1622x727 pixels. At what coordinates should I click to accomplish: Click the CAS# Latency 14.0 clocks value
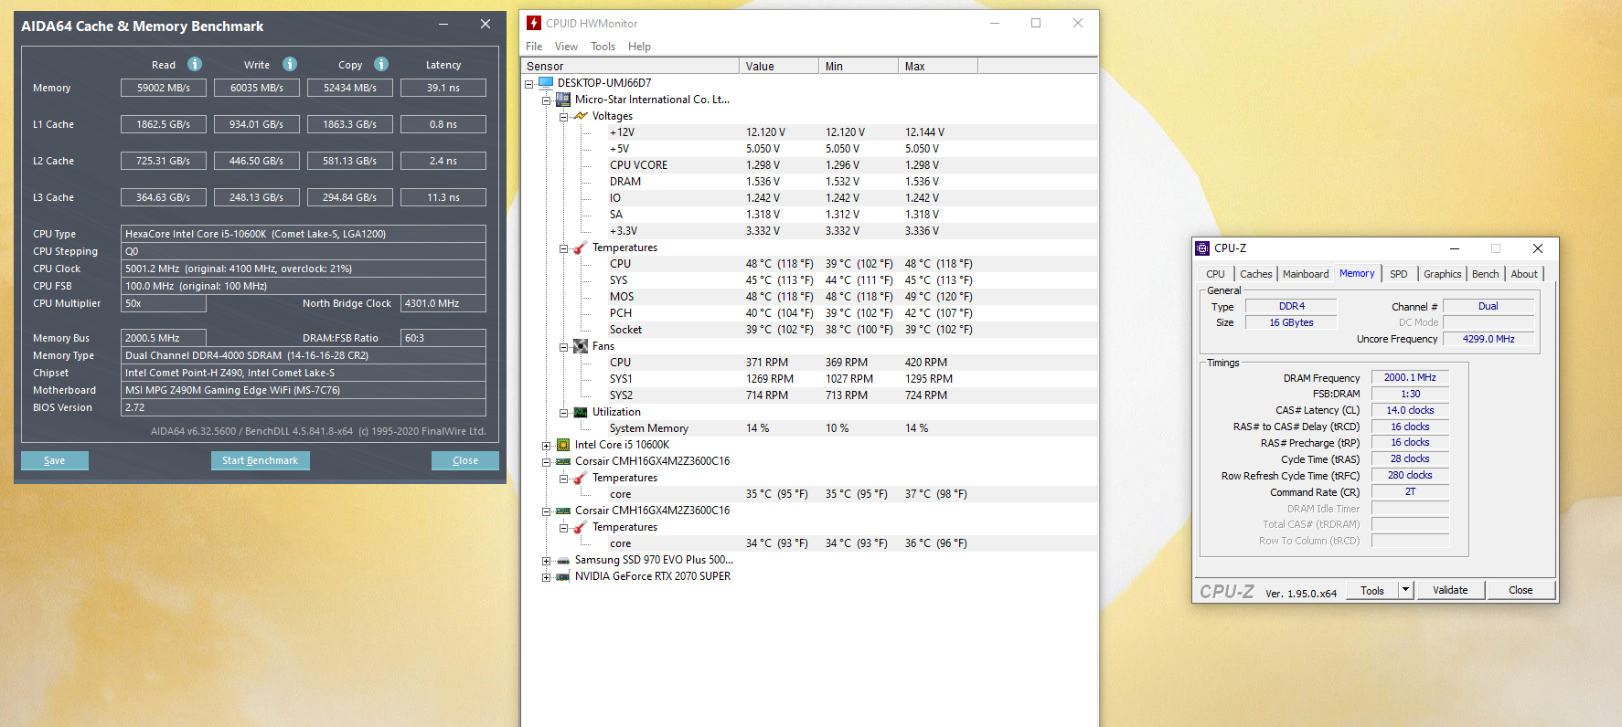click(x=1410, y=410)
